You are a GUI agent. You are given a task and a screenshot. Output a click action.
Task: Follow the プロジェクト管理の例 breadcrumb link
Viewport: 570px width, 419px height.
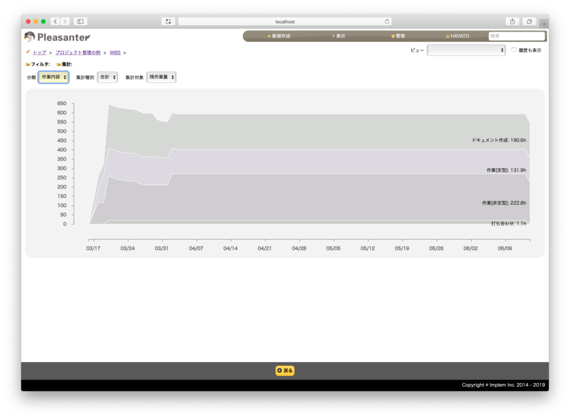(x=78, y=53)
